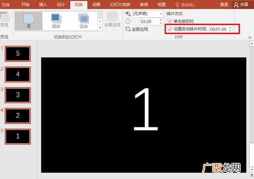Decrease transition duration with down arrow
Image resolution: width=254 pixels, height=179 pixels.
click(161, 23)
